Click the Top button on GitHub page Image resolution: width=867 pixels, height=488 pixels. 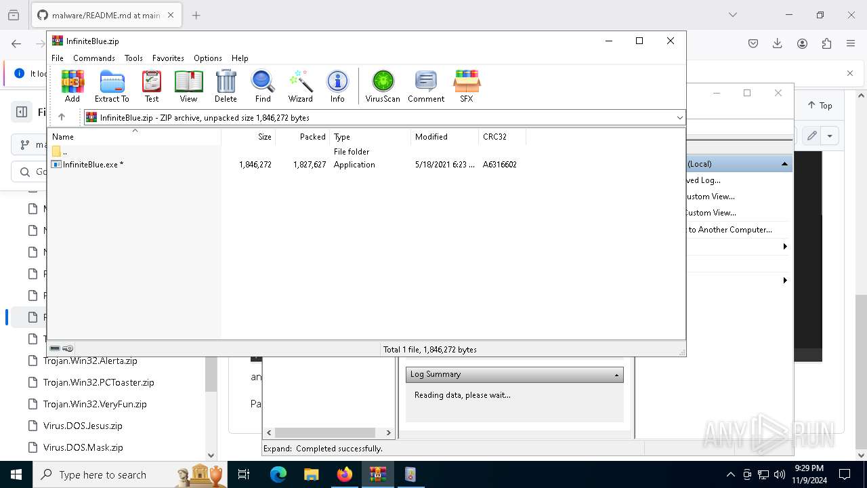[820, 106]
